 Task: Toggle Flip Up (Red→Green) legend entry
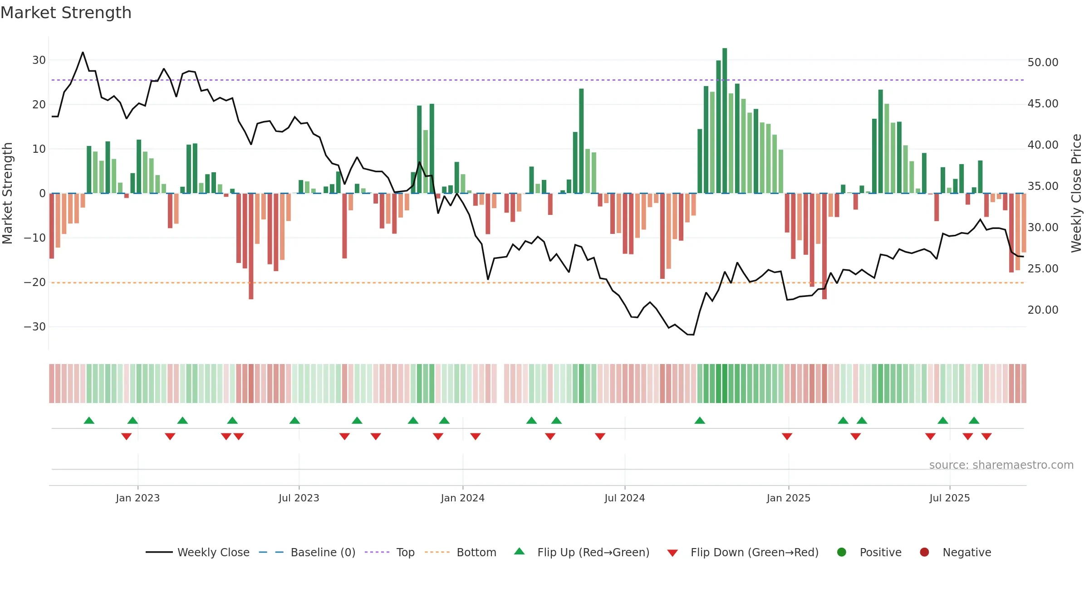(582, 552)
